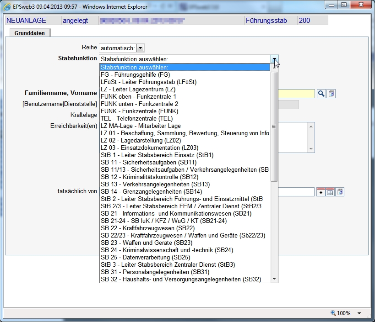Screen dimensions: 375x322
Task: Minimize the EPSweb3 browser window
Action: [x=332, y=5]
